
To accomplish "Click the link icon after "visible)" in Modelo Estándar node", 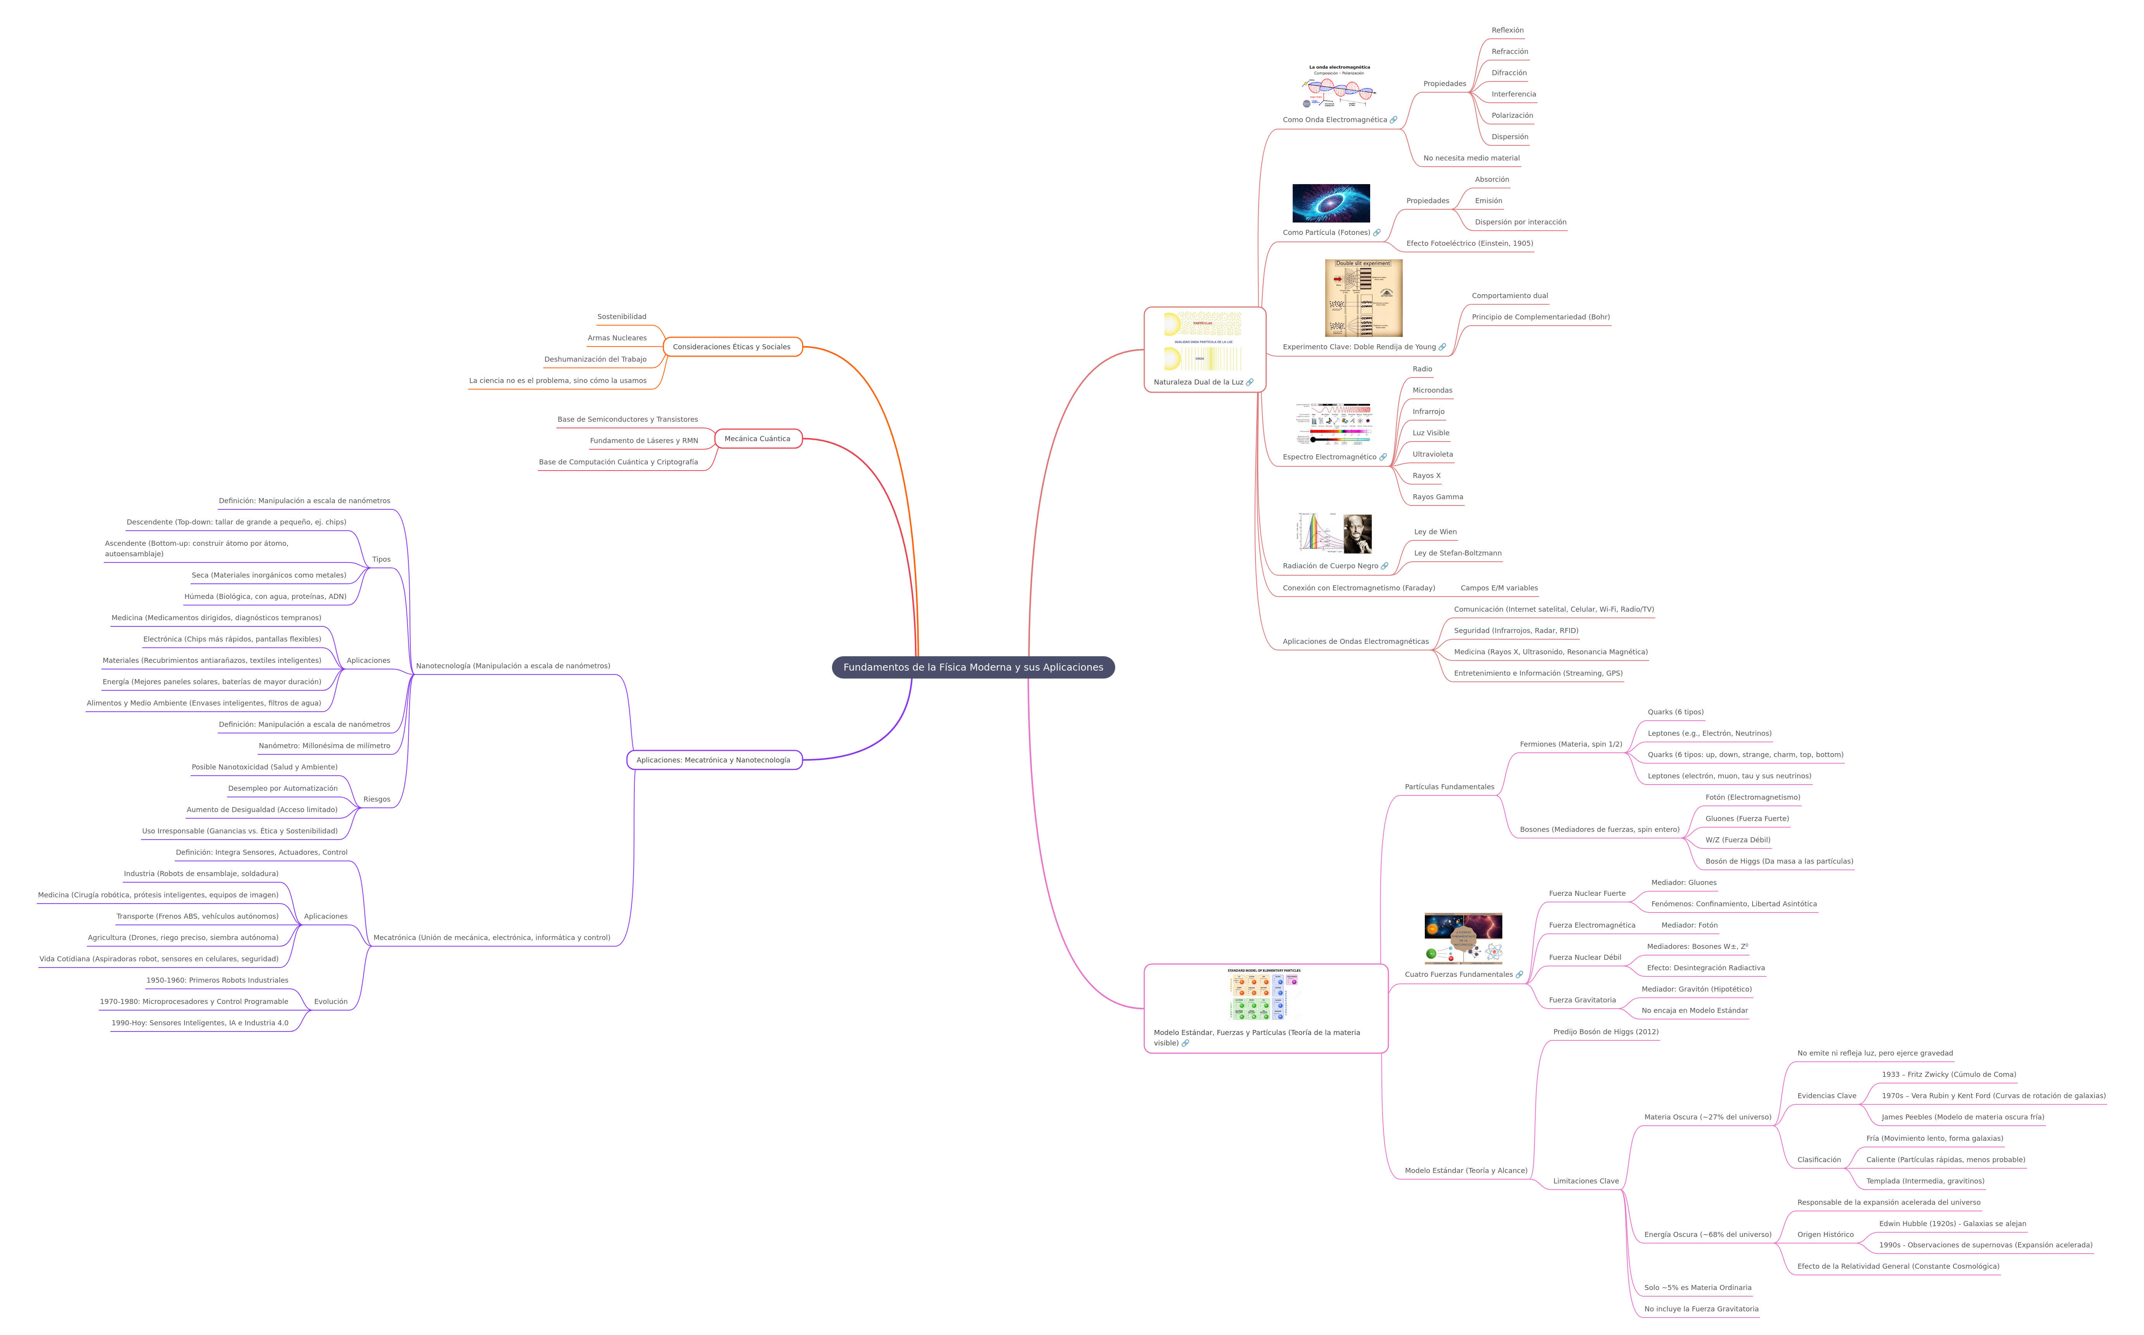I will [x=1185, y=1043].
